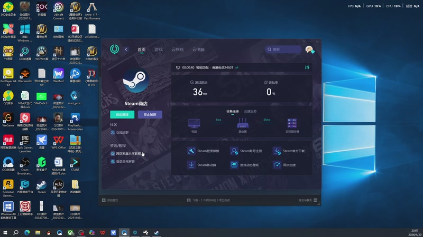Click the Steam icon in the taskbar
Viewport: 423px width, 237px height.
click(x=157, y=232)
